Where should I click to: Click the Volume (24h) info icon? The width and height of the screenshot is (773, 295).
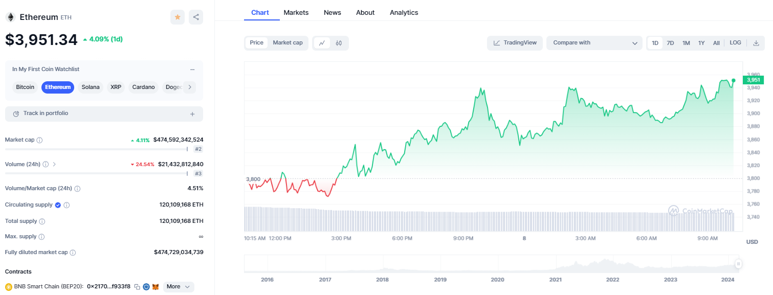pos(46,164)
